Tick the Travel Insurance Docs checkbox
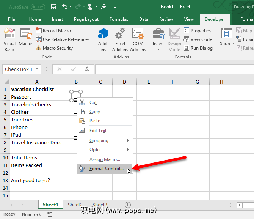The image size is (254, 219). [75, 142]
